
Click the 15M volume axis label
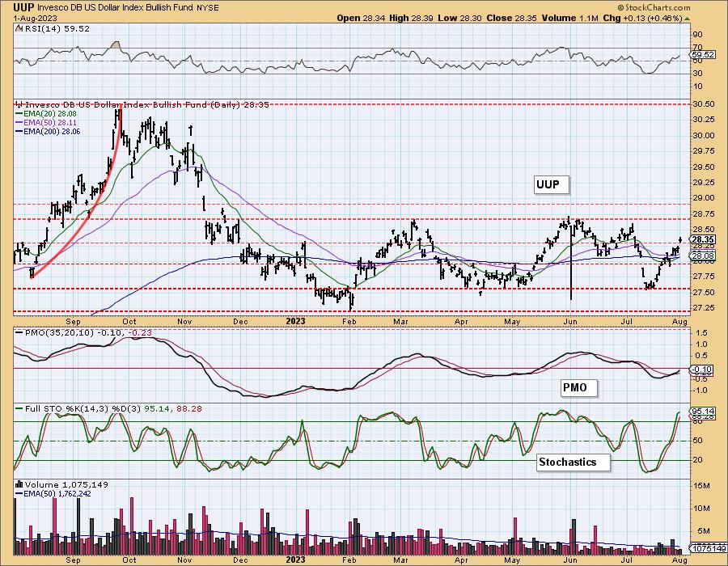pos(703,486)
